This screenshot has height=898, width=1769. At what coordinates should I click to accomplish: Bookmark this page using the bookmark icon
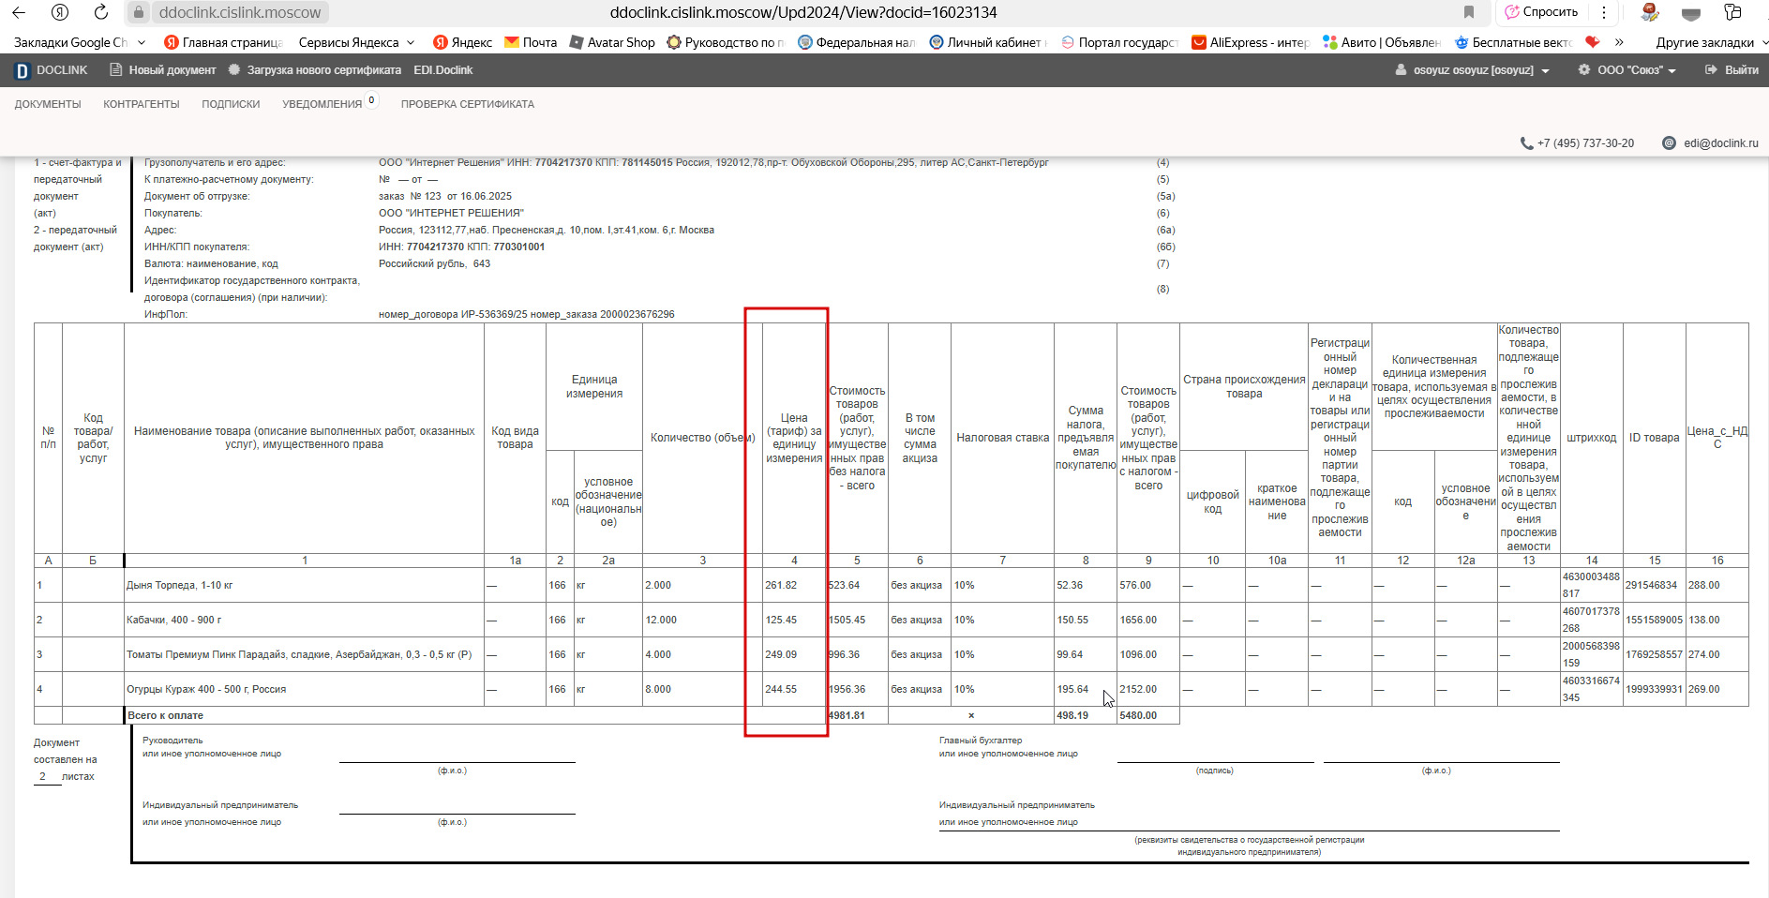click(x=1469, y=12)
